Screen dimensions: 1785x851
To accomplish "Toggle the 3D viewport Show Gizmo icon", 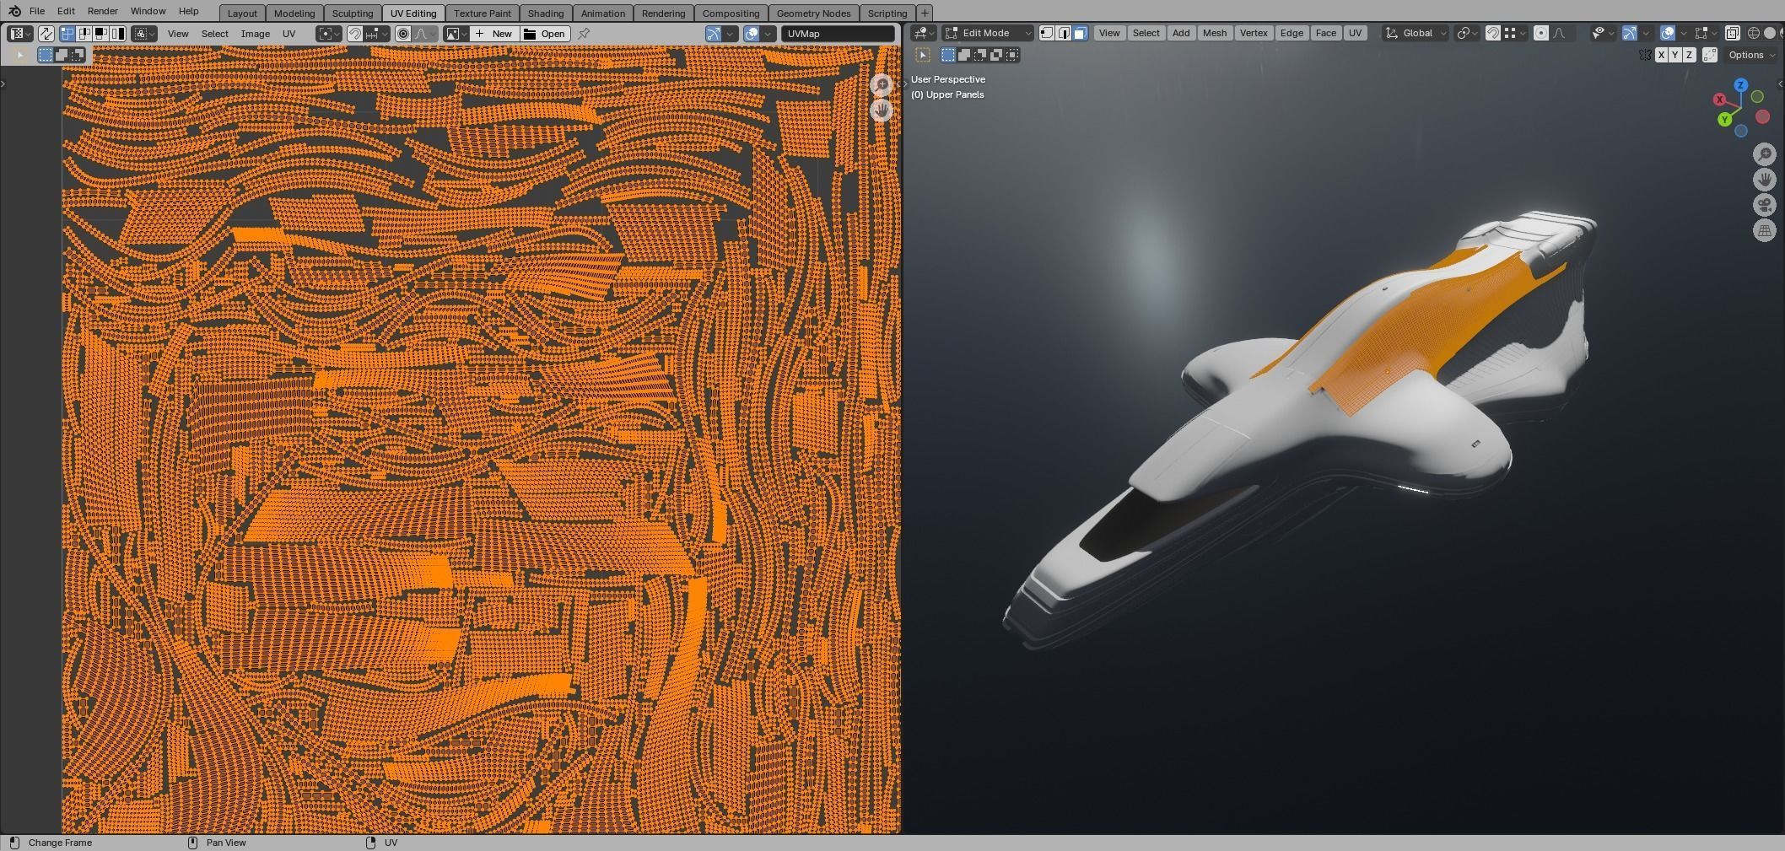I will [x=1629, y=33].
